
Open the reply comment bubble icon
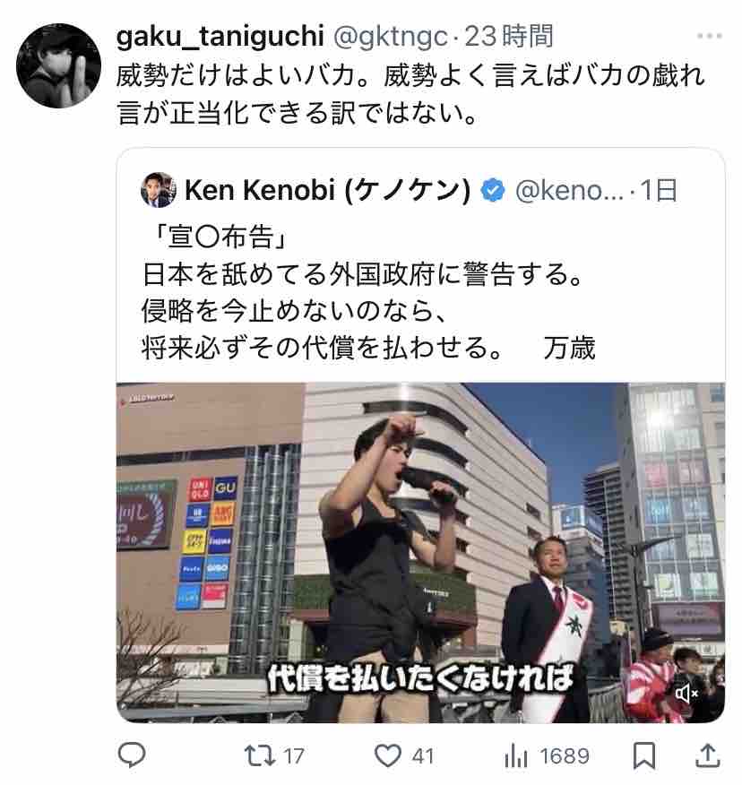pyautogui.click(x=132, y=755)
